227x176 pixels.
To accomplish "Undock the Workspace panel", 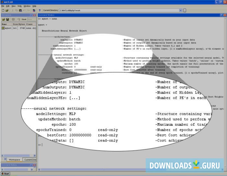I will pyautogui.click(x=31, y=15).
